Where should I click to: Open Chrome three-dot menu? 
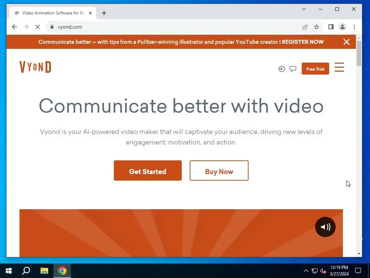(354, 27)
